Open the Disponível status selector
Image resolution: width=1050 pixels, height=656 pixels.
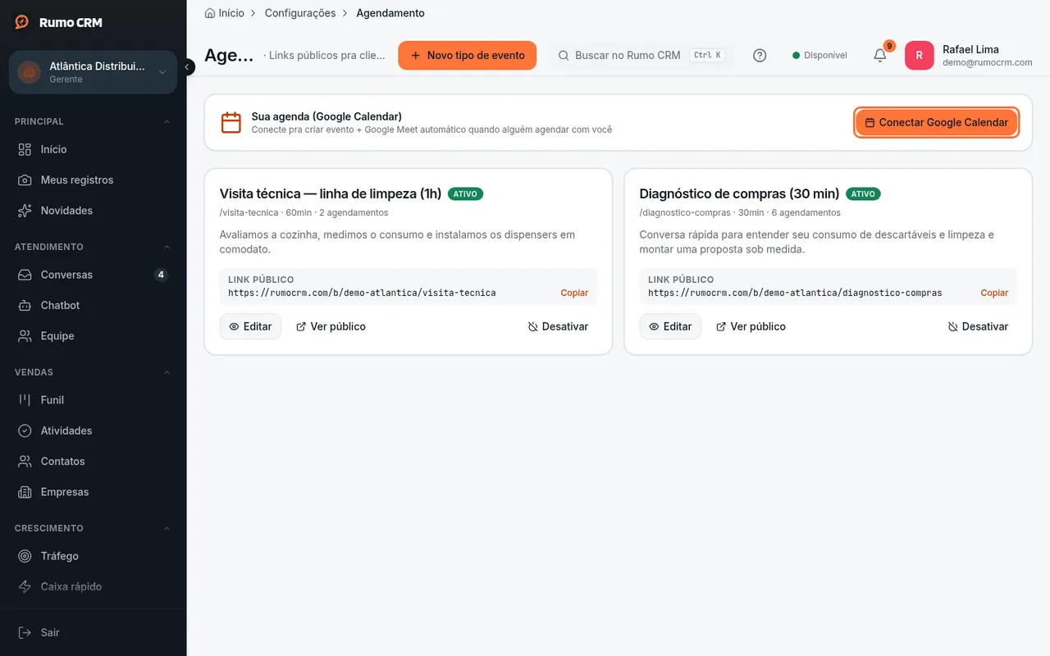click(819, 56)
